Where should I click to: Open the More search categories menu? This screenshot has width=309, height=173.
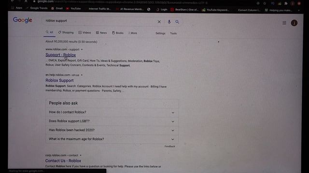click(x=133, y=33)
